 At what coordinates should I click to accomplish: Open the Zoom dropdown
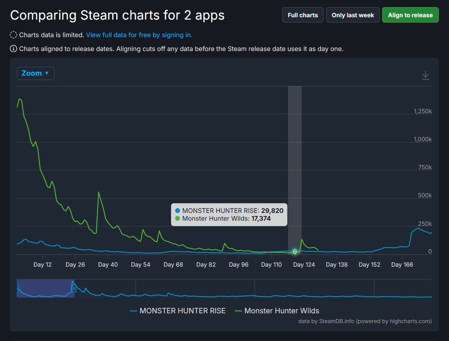click(36, 73)
